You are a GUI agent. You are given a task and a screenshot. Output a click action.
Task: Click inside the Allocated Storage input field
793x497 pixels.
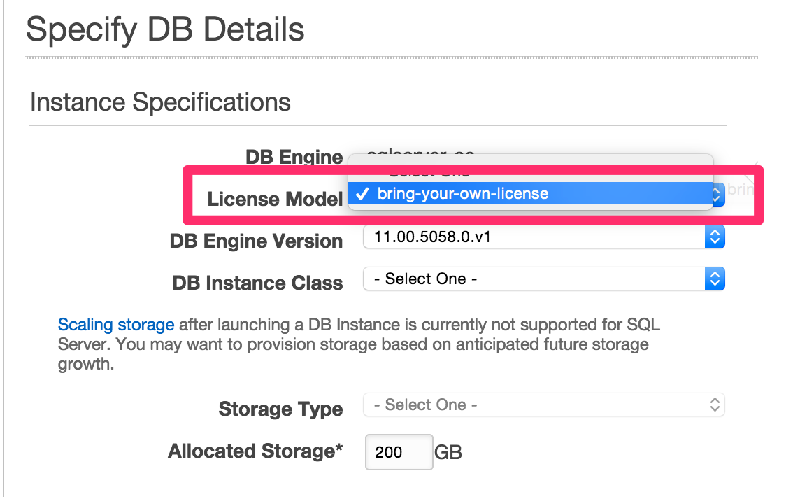399,451
